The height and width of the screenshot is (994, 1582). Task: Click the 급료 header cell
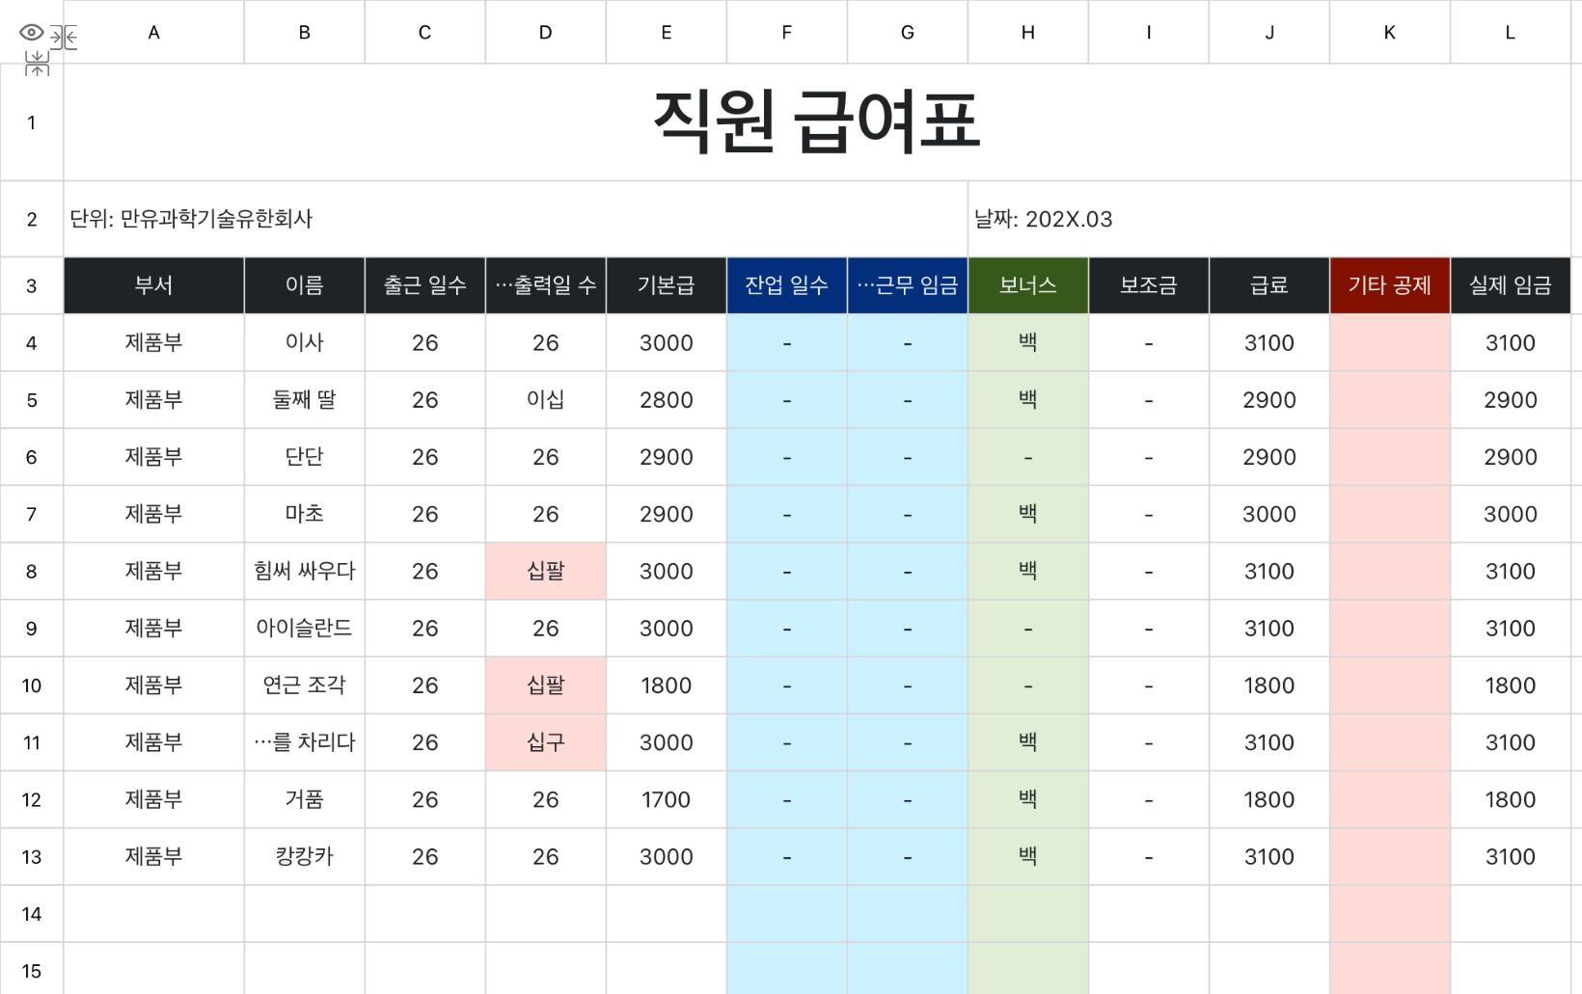tap(1268, 285)
